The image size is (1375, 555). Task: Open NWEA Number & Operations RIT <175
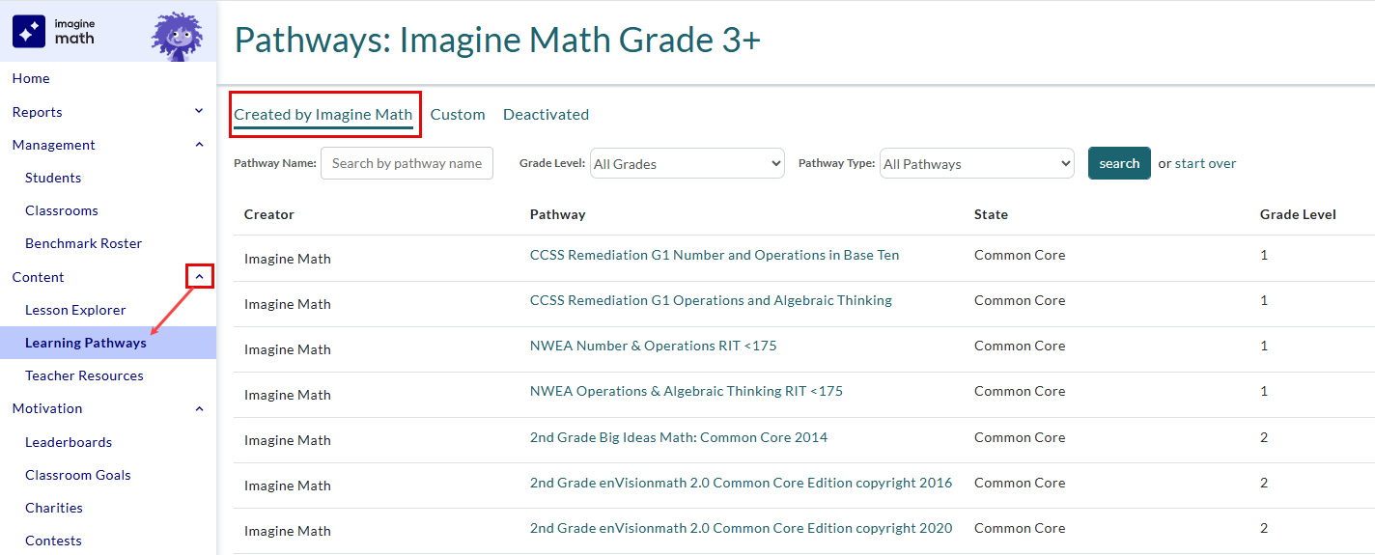click(x=654, y=346)
